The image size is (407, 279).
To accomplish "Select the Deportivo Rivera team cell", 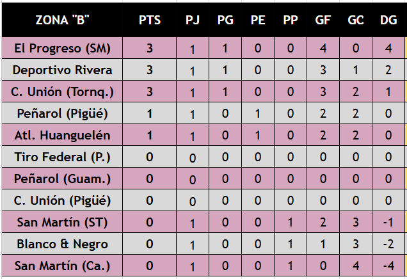I will pyautogui.click(x=62, y=70).
